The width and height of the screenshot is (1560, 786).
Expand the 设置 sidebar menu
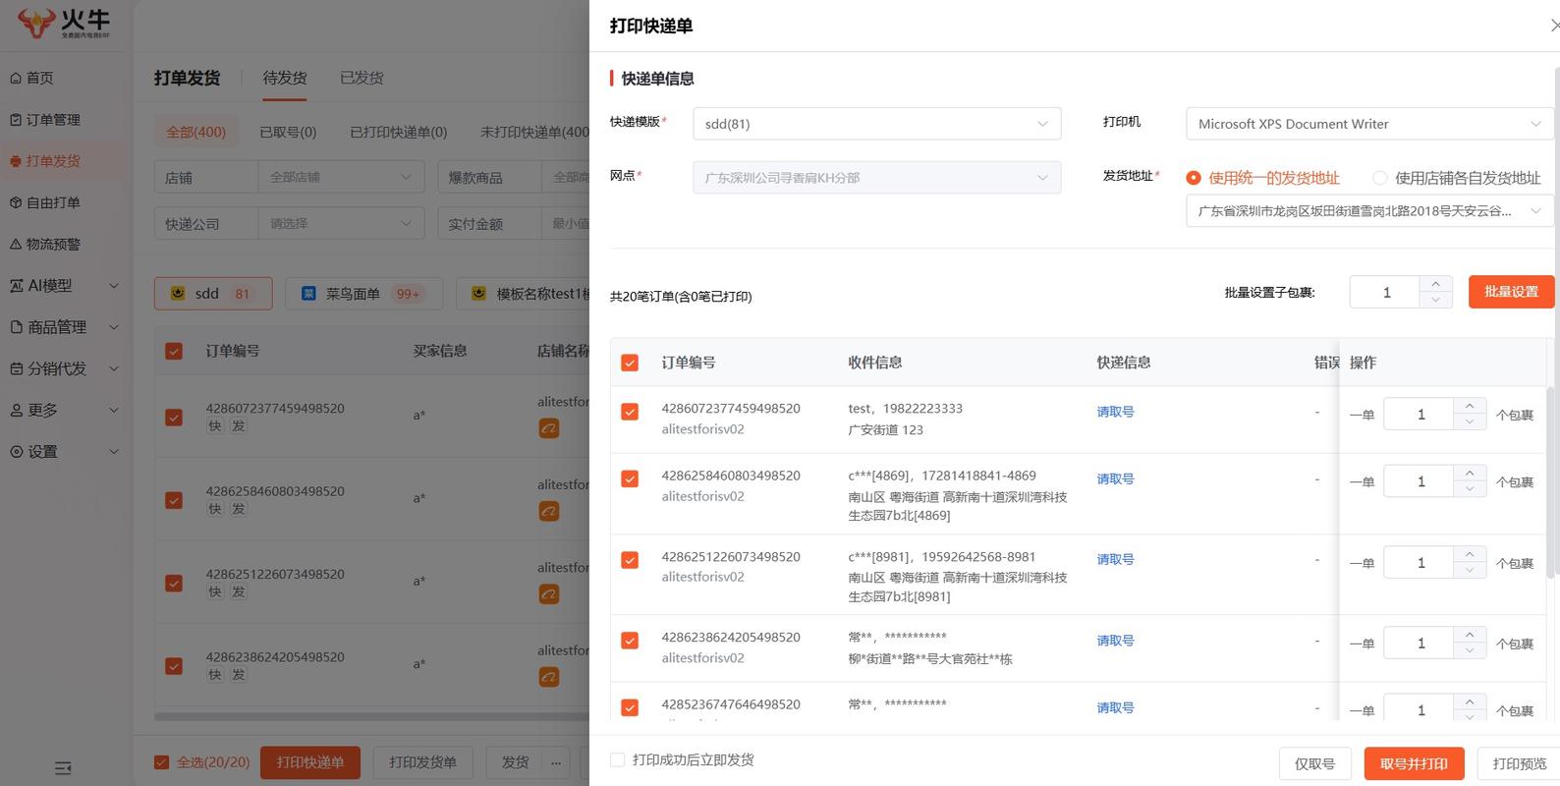[64, 451]
